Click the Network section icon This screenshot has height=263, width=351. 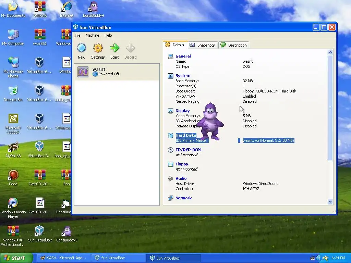point(171,198)
